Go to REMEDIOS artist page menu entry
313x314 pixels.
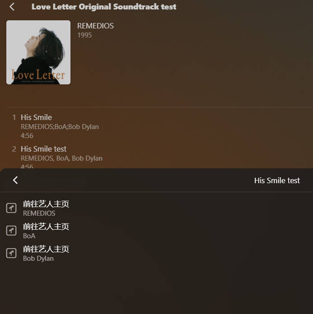(156, 208)
